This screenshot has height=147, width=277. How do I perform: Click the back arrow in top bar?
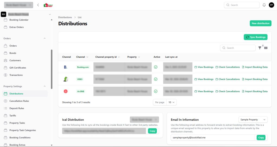(x=38, y=5)
